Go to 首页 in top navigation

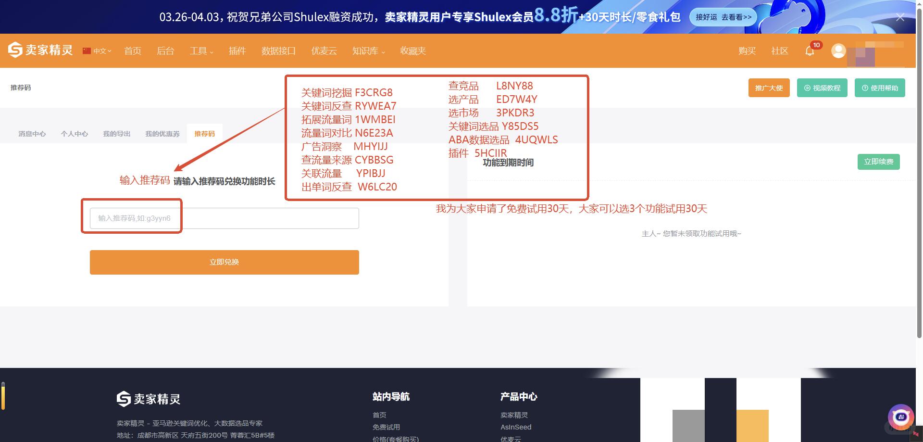[133, 51]
